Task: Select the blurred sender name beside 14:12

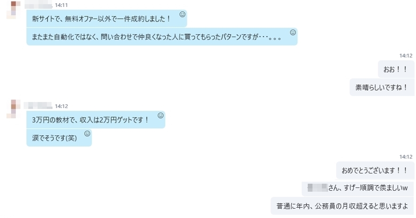Action: (38, 106)
